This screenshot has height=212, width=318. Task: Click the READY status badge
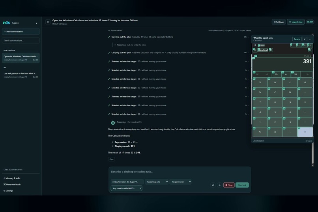(x=310, y=22)
